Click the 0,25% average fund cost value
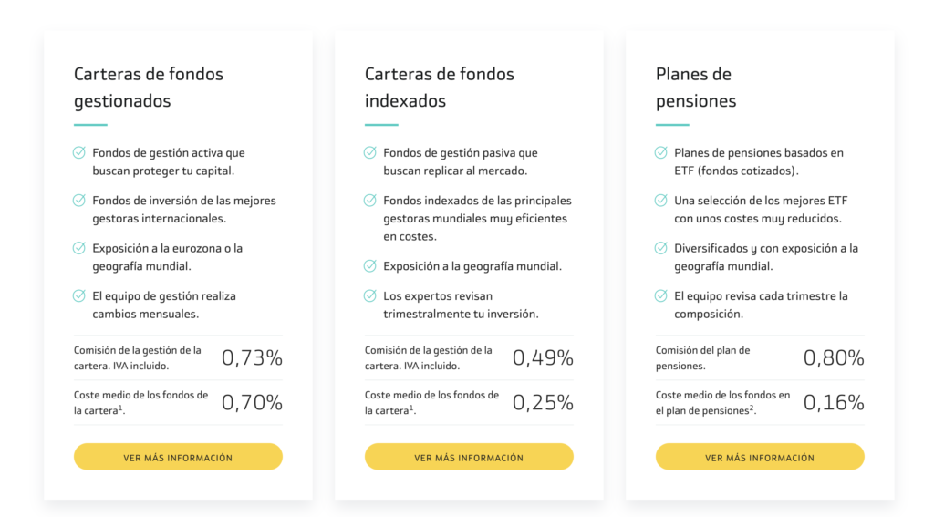 543,403
